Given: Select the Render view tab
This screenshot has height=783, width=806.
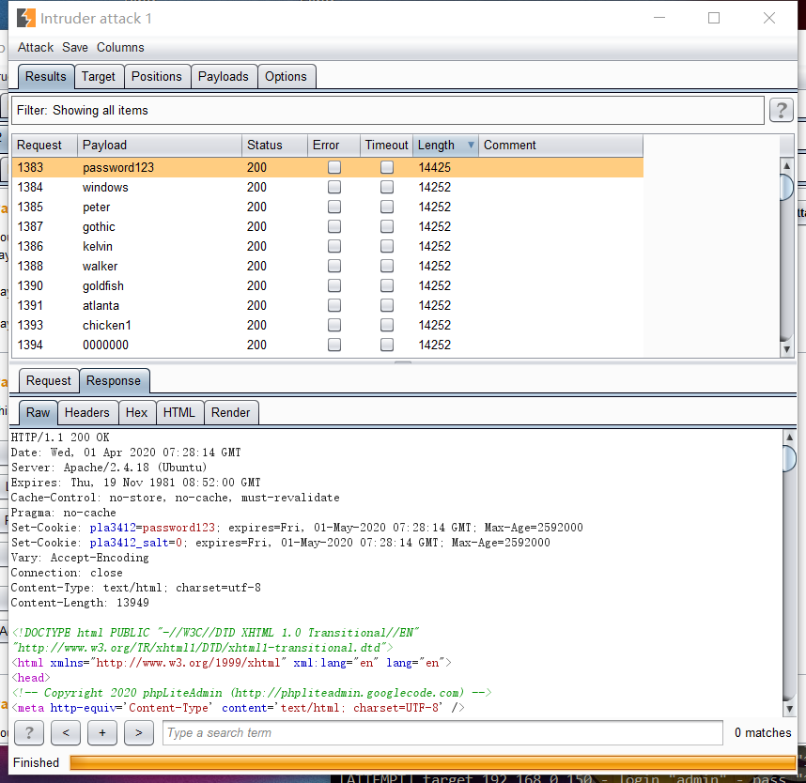Looking at the screenshot, I should click(x=231, y=412).
